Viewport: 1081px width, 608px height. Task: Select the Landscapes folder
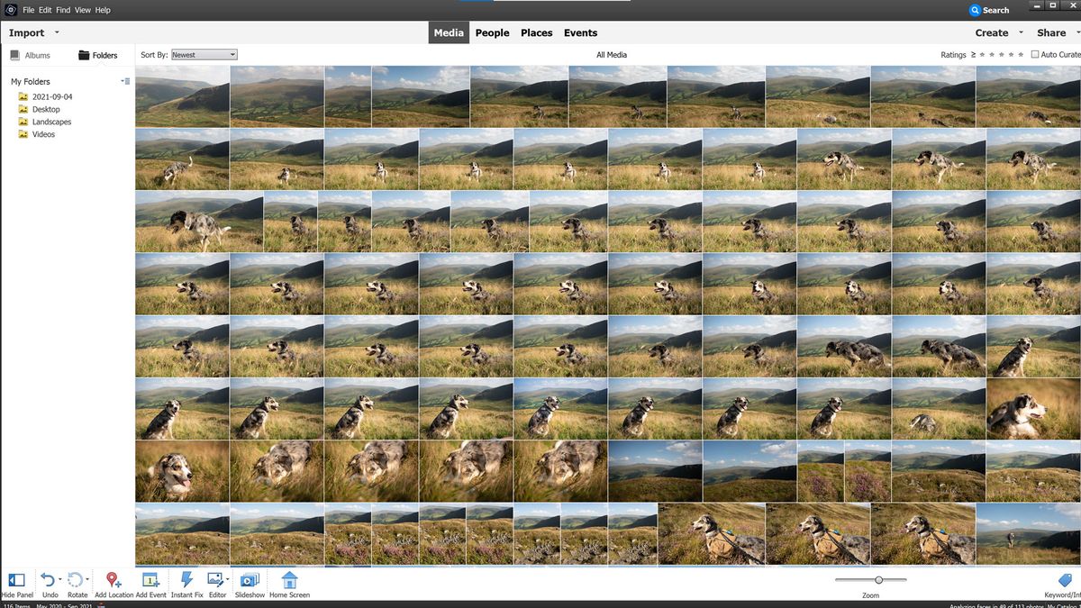point(52,122)
